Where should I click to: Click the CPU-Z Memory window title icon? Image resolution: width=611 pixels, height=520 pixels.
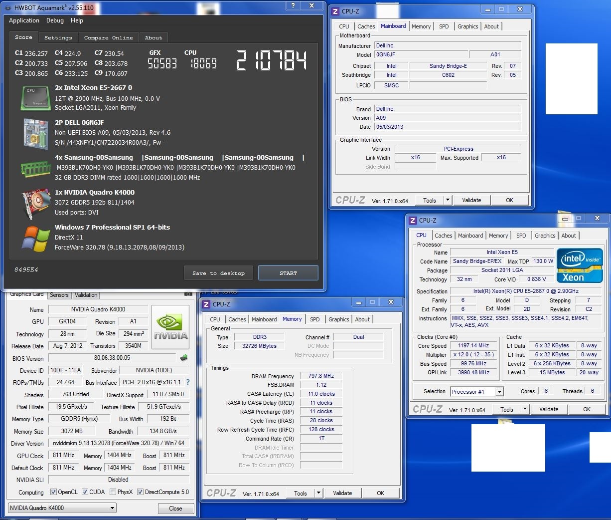206,304
